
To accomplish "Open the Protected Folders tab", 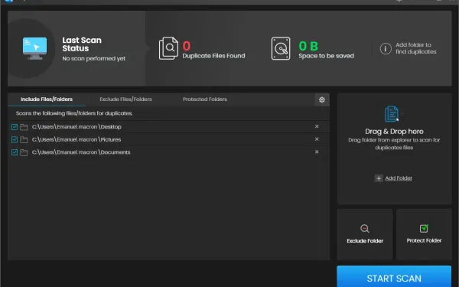I will click(x=205, y=99).
